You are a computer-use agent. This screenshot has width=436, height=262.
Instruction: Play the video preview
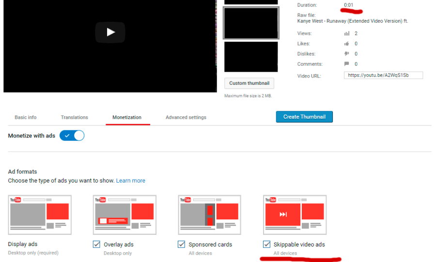pos(110,32)
